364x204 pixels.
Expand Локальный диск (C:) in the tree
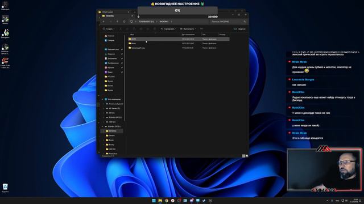tap(104, 104)
